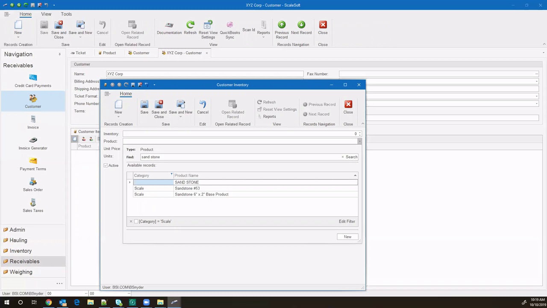Open the Customer Inventory application menu
Screen dimensions: 547x308
(107, 94)
